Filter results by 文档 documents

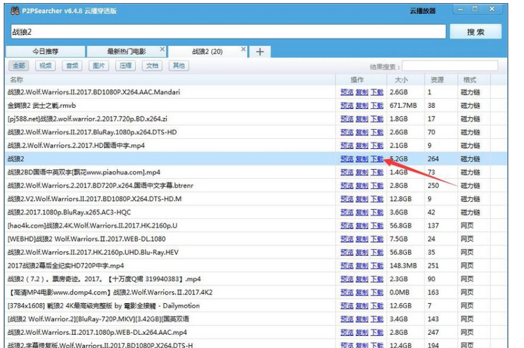[x=152, y=66]
